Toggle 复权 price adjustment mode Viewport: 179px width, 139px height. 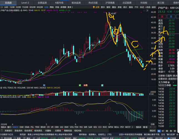tap(108, 7)
